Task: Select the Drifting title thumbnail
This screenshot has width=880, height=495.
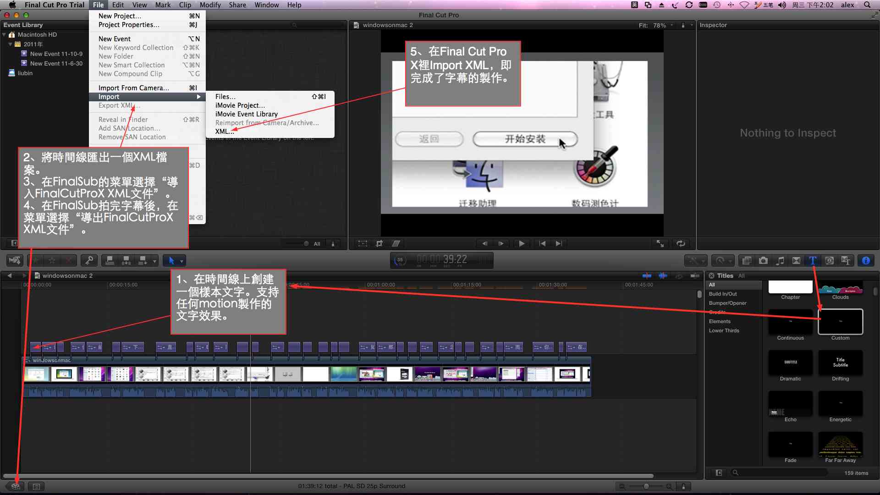Action: pyautogui.click(x=840, y=363)
